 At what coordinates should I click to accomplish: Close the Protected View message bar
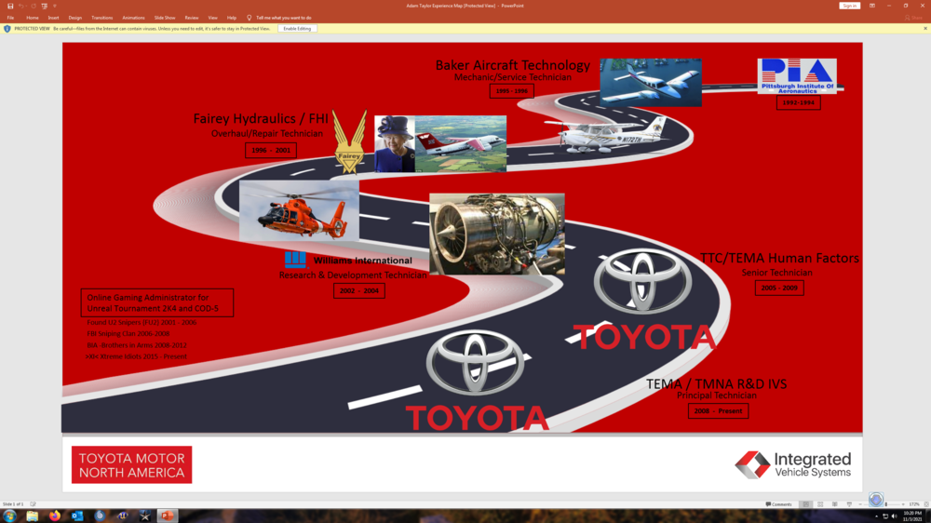click(x=925, y=29)
